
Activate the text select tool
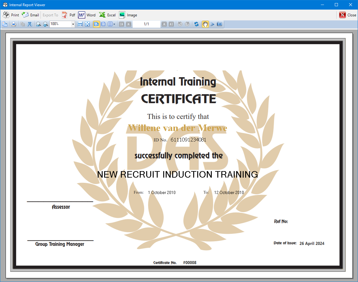pos(212,24)
